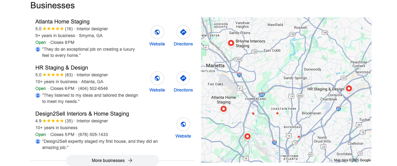Select HR Staging & Design map pin
This screenshot has height=166, width=397.
click(x=349, y=89)
